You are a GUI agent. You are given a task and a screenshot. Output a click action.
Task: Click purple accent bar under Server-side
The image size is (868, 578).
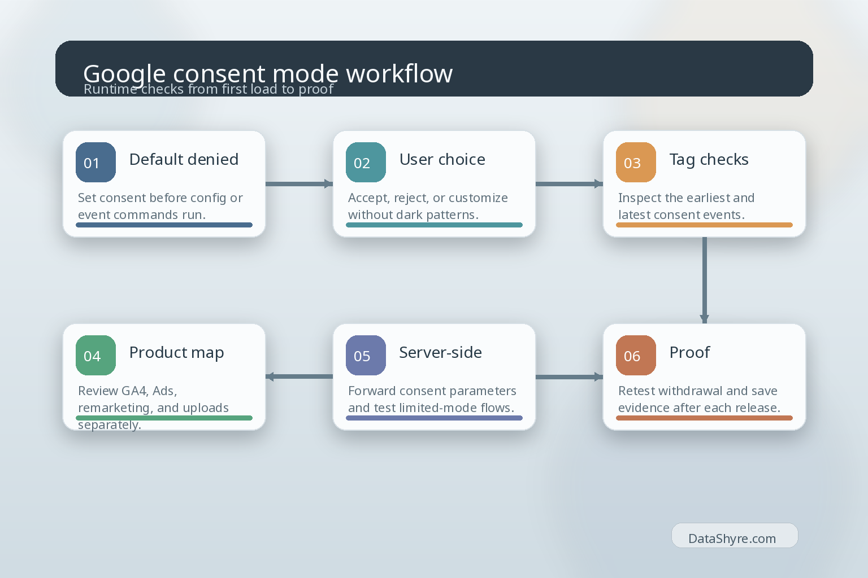[434, 418]
